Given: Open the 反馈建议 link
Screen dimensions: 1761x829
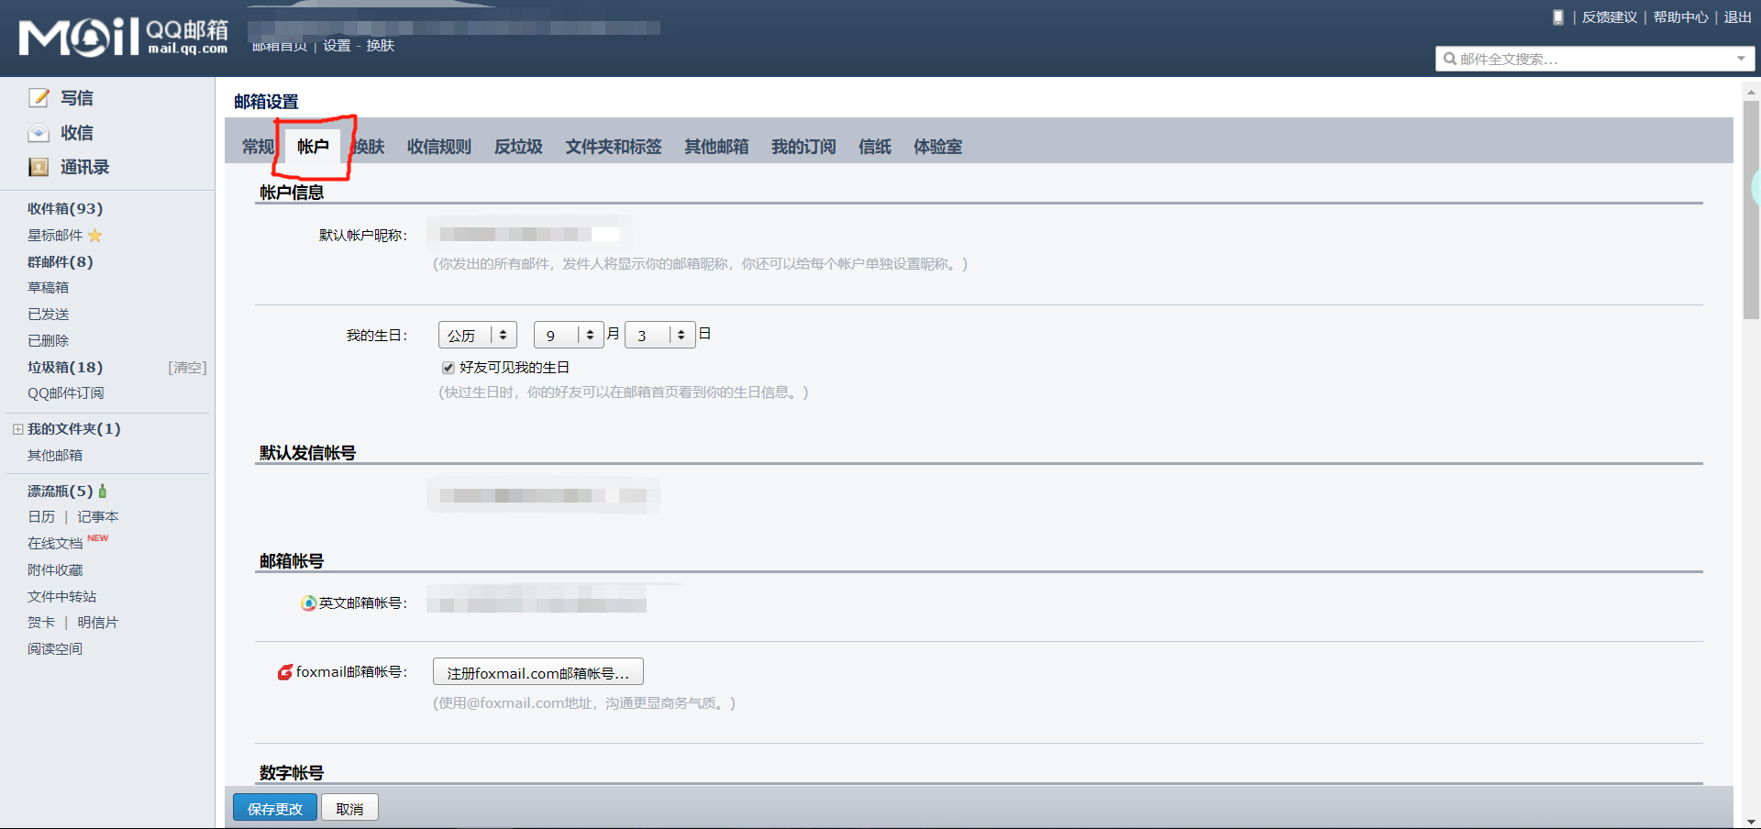Looking at the screenshot, I should 1610,17.
